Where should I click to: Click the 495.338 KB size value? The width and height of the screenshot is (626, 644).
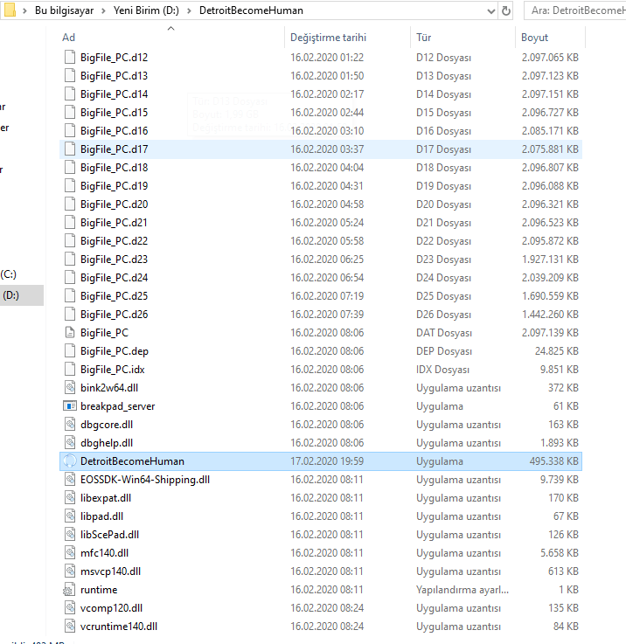click(553, 461)
